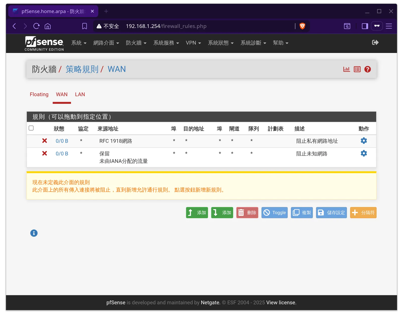Click the red help question mark icon
The image size is (403, 322).
tap(367, 69)
